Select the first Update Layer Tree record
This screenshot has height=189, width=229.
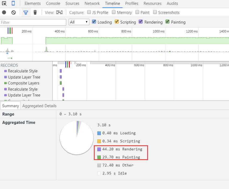[24, 77]
